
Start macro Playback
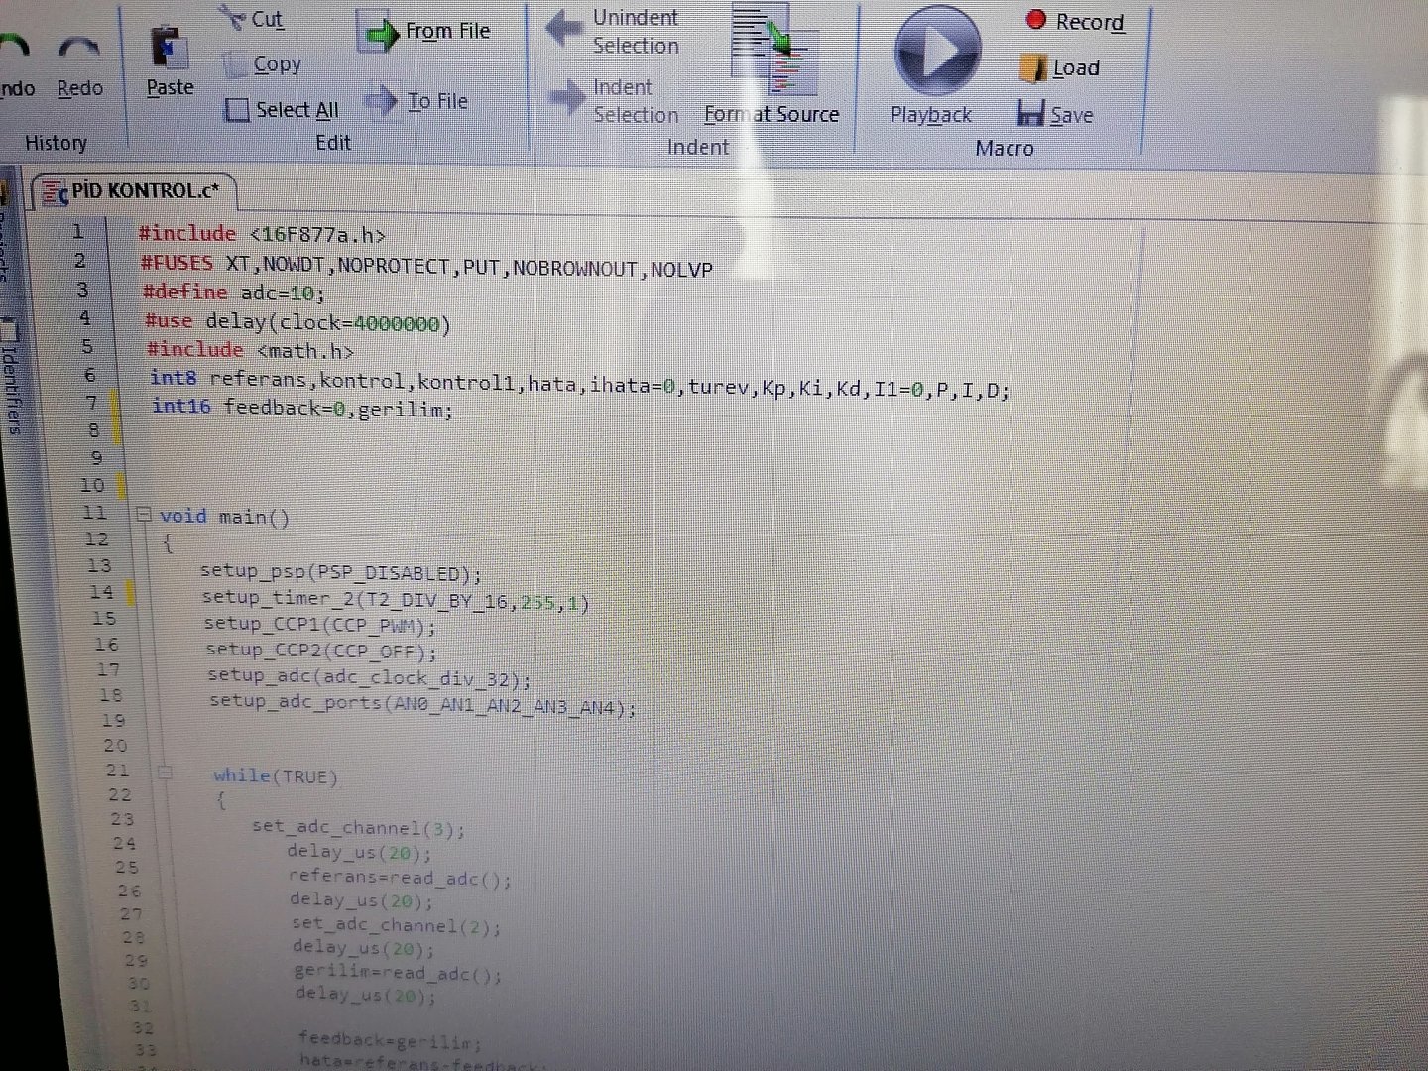pyautogui.click(x=936, y=54)
